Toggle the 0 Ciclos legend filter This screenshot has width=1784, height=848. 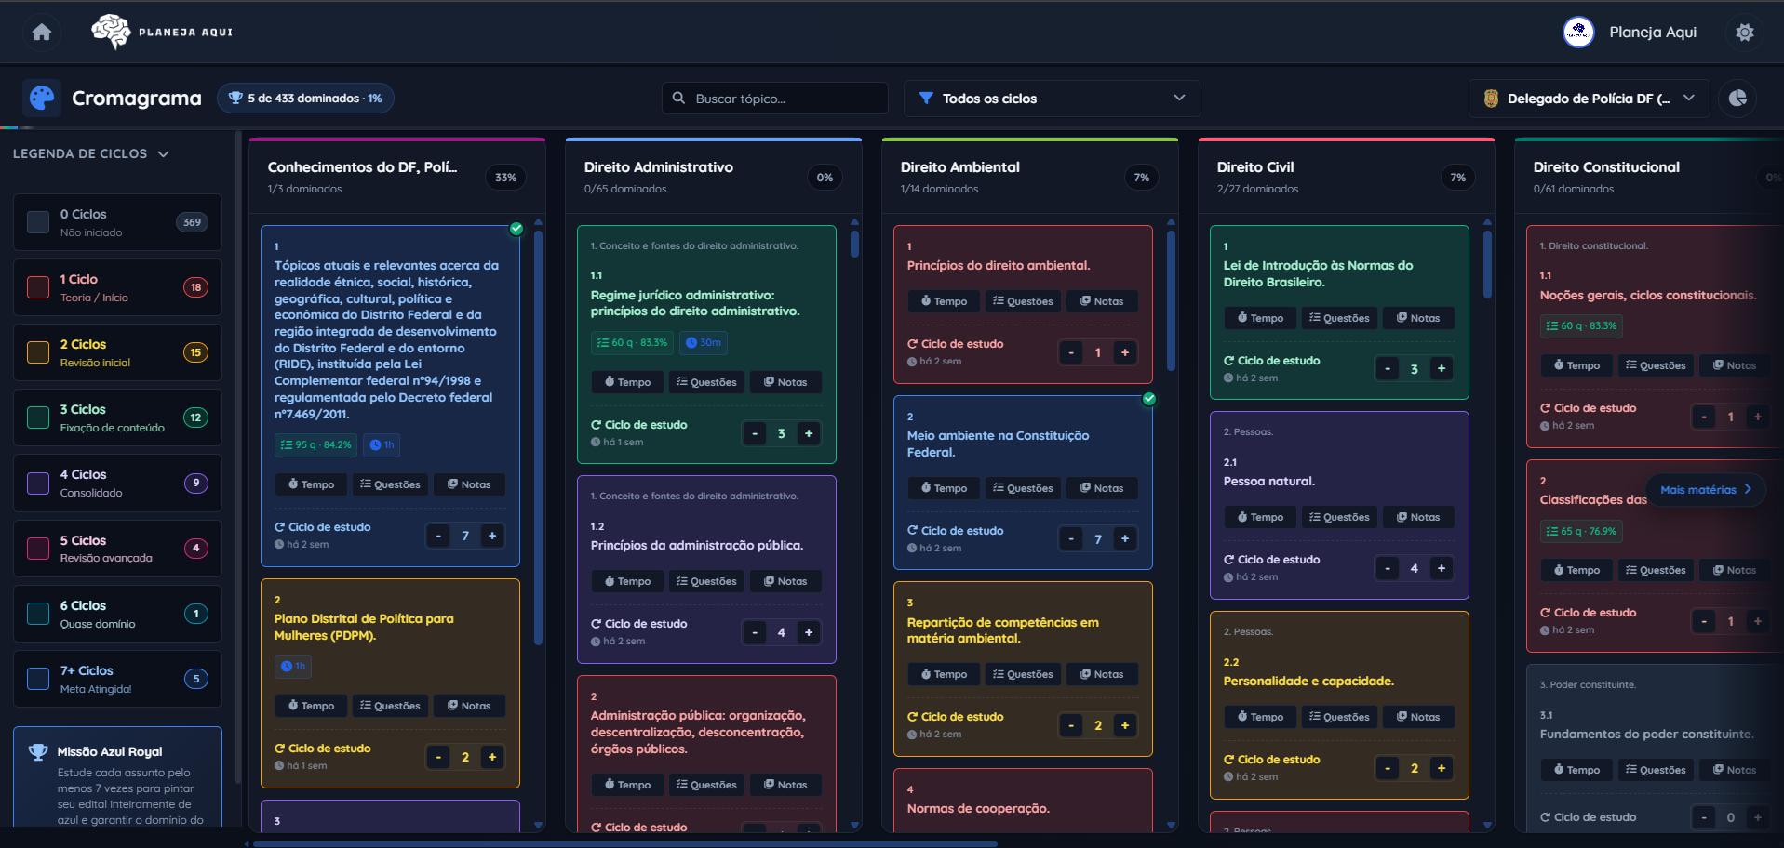tap(117, 222)
